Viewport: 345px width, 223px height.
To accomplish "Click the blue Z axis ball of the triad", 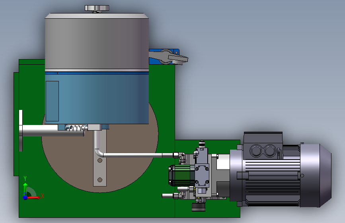I will click(25, 198).
